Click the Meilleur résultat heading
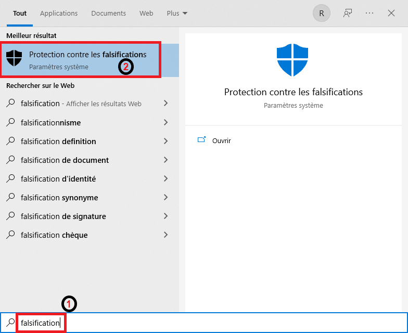408x333 pixels. pyautogui.click(x=31, y=35)
